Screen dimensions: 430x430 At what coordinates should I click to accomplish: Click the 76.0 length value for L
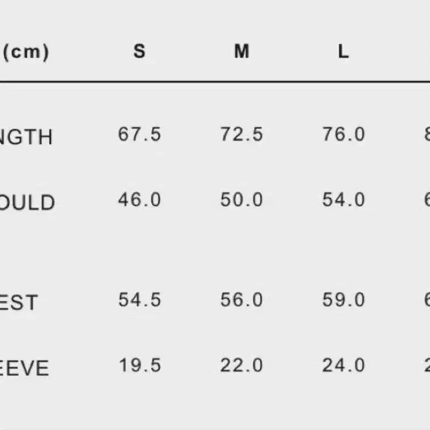click(x=343, y=134)
